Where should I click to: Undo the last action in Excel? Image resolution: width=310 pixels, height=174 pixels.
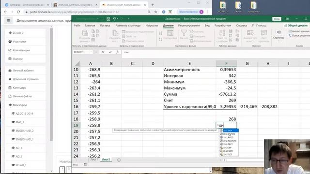click(x=114, y=19)
